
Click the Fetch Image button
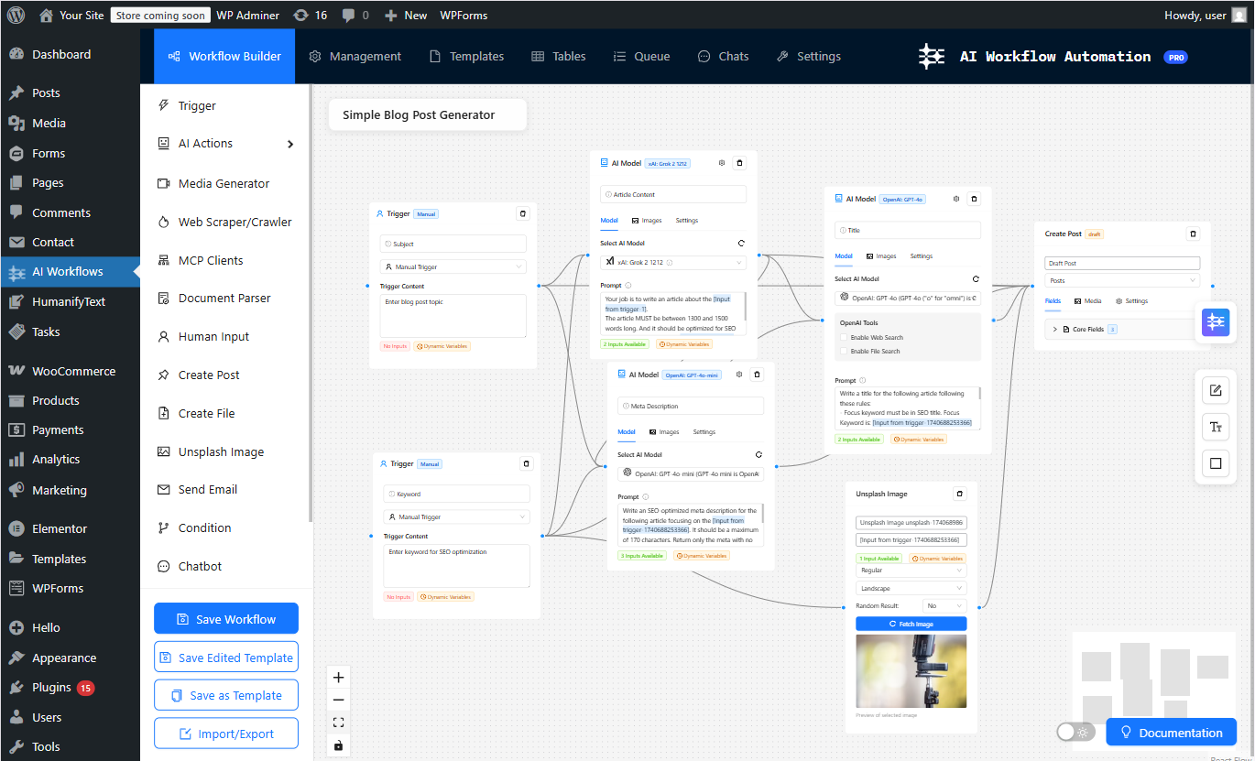point(911,624)
